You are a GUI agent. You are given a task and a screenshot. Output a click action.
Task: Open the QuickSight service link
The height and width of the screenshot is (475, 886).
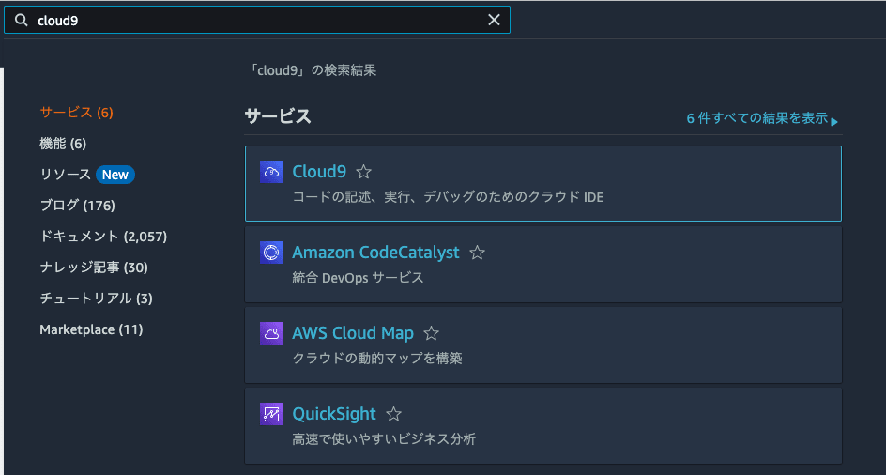pyautogui.click(x=334, y=414)
